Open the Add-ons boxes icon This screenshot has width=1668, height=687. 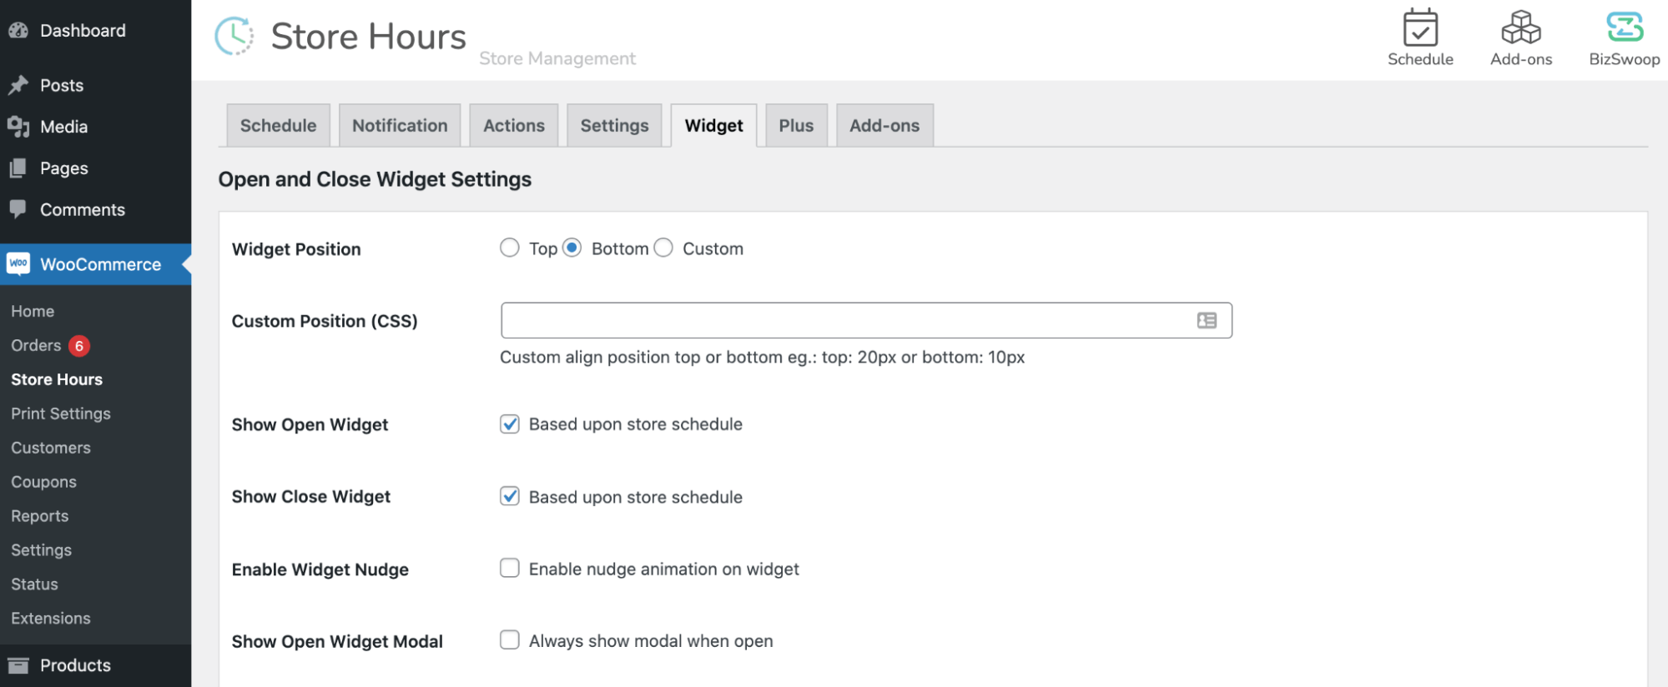pos(1520,28)
